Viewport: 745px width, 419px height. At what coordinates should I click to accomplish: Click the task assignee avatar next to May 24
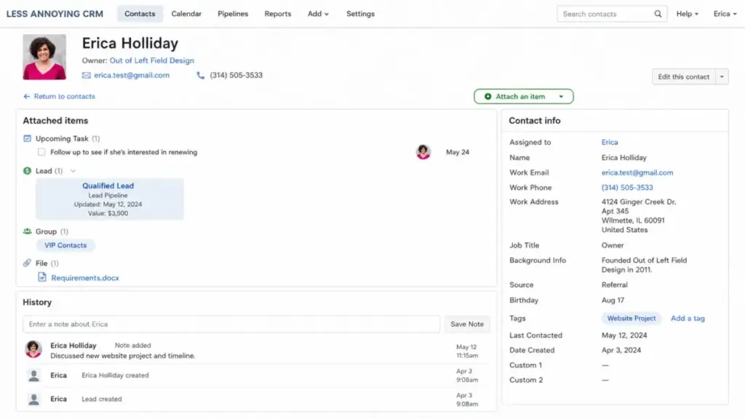point(423,152)
